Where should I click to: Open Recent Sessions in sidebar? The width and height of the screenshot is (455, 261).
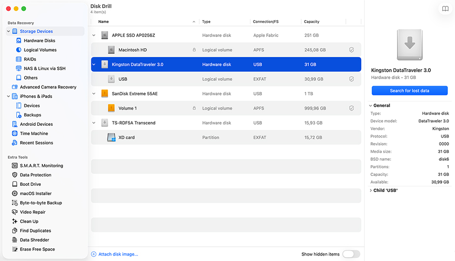36,143
